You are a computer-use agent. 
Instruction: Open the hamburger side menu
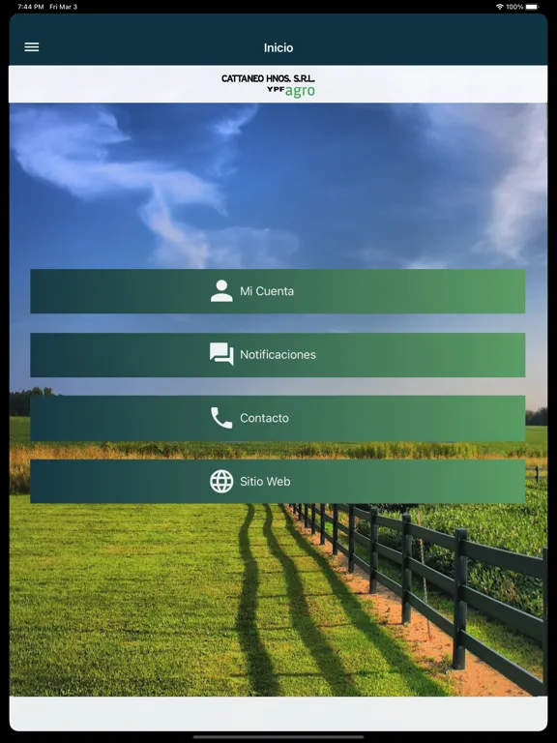coord(32,46)
